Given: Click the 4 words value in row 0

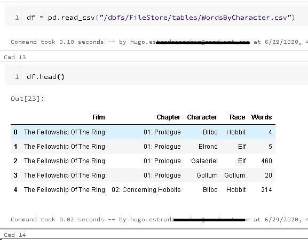Looking at the screenshot, I should coord(270,132).
